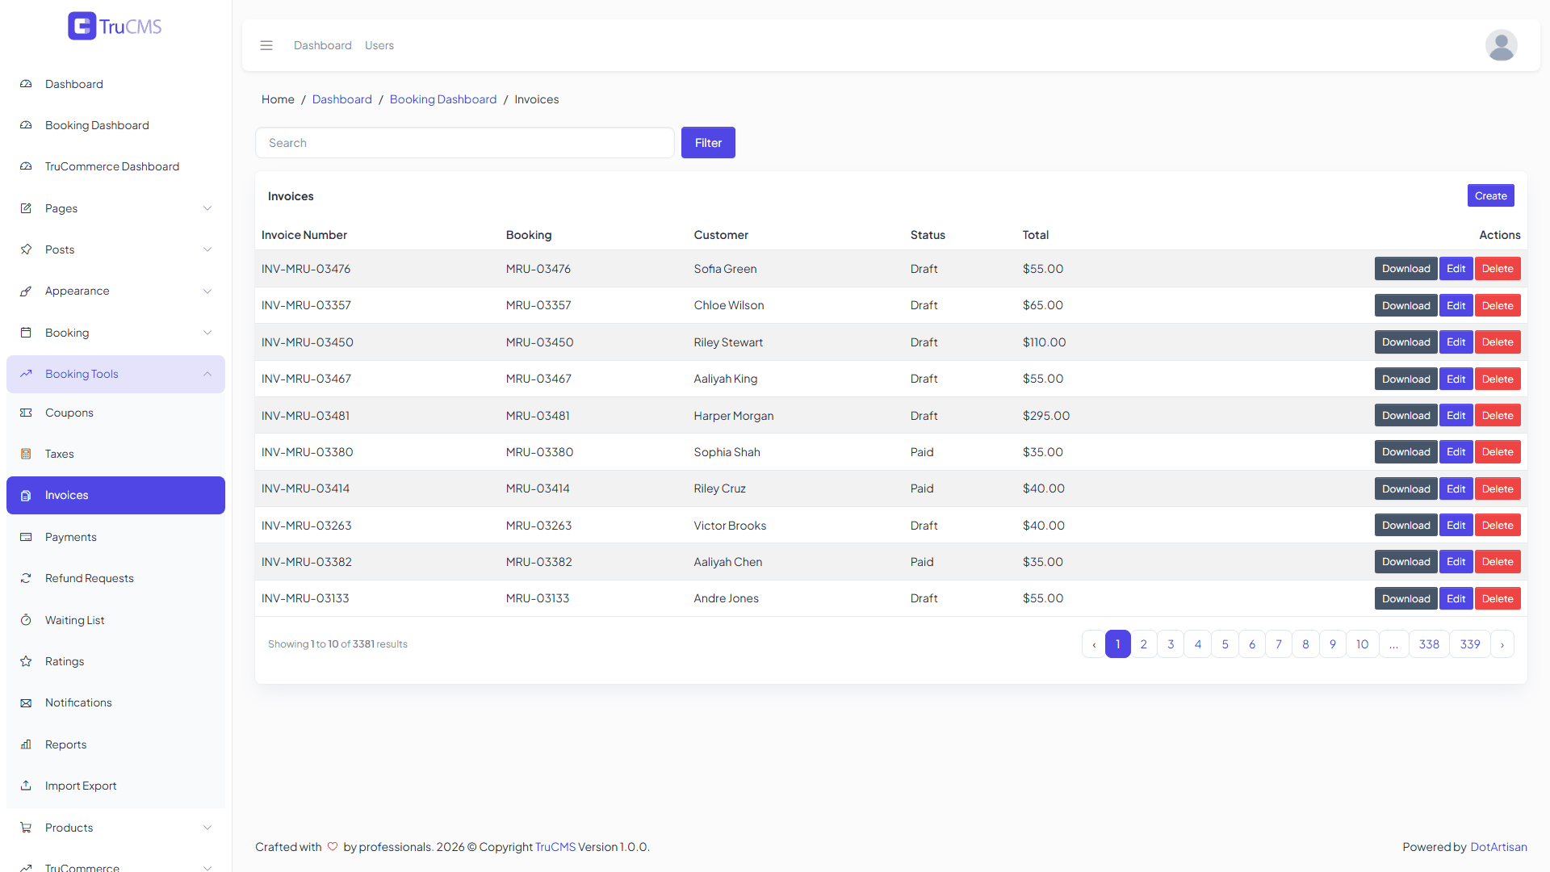
Task: Click the Refund Requests refresh icon
Action: coord(26,578)
